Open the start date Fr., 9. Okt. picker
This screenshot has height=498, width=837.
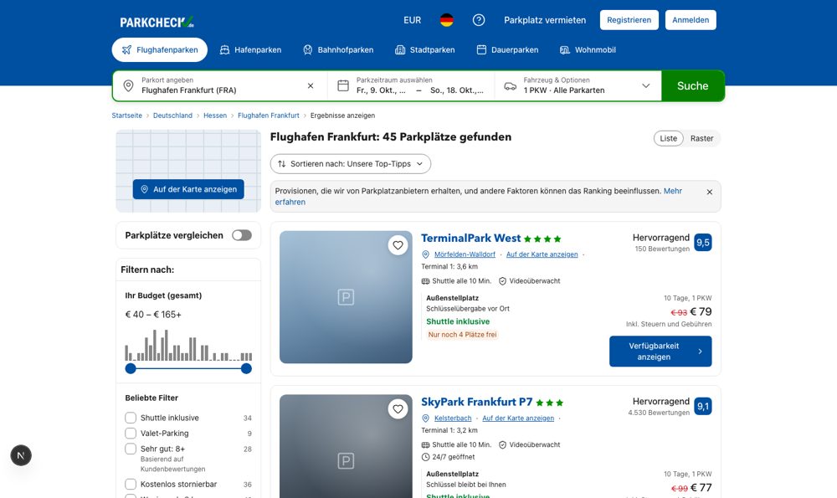pos(381,90)
